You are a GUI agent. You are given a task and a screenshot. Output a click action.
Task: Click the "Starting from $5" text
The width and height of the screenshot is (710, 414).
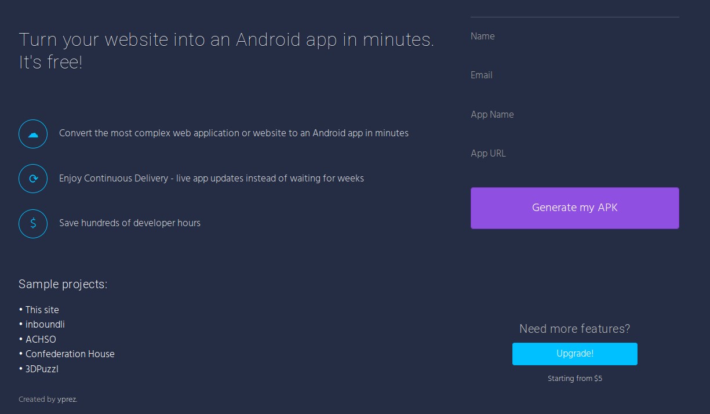(x=574, y=379)
